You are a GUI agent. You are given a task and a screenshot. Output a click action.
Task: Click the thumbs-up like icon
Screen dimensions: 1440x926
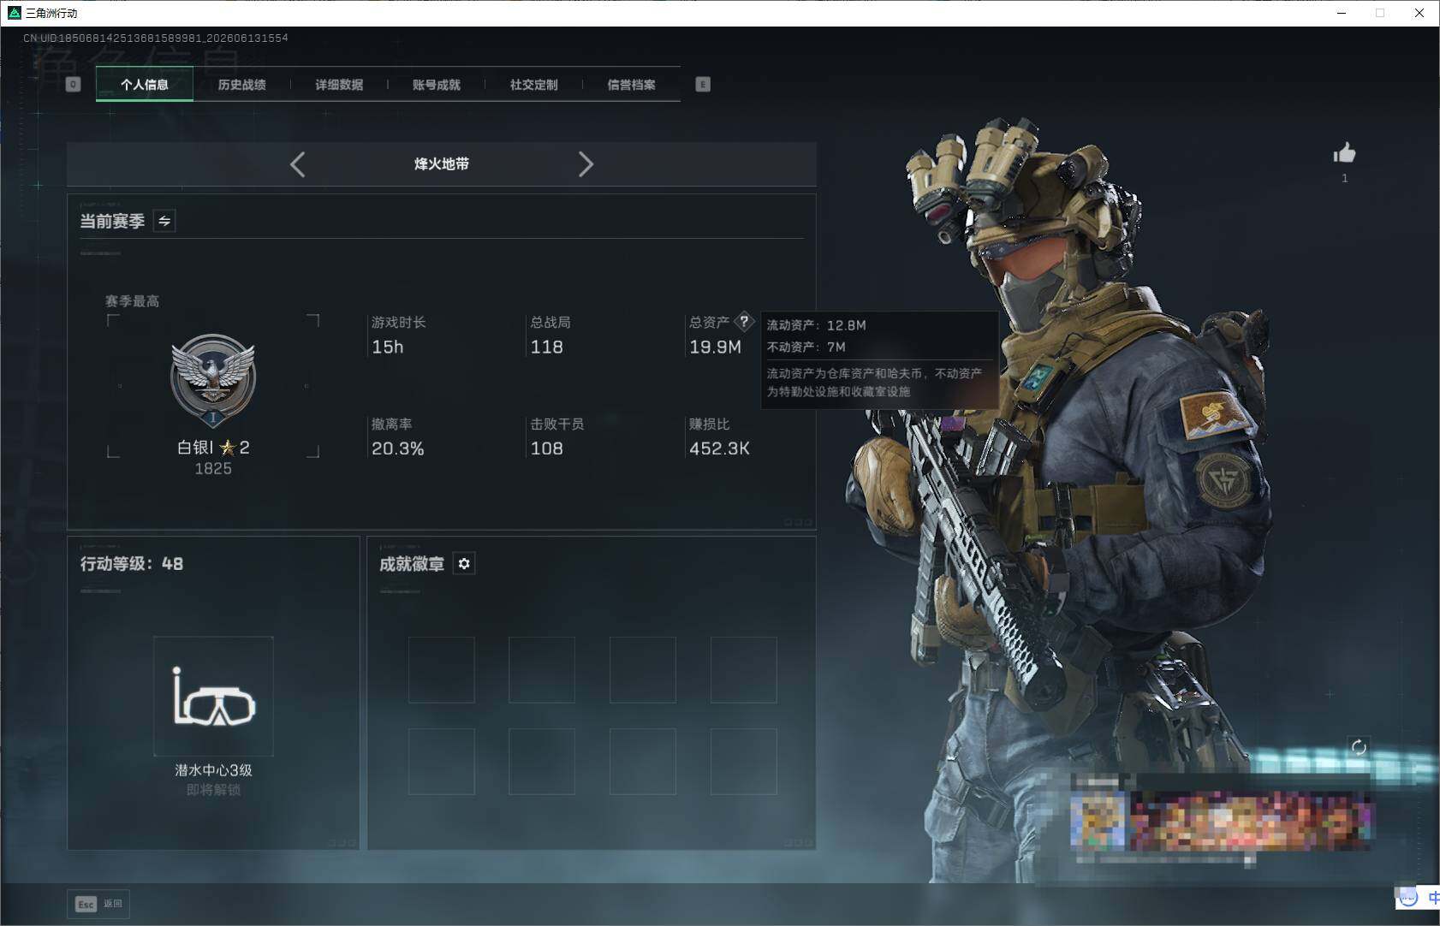(1344, 153)
